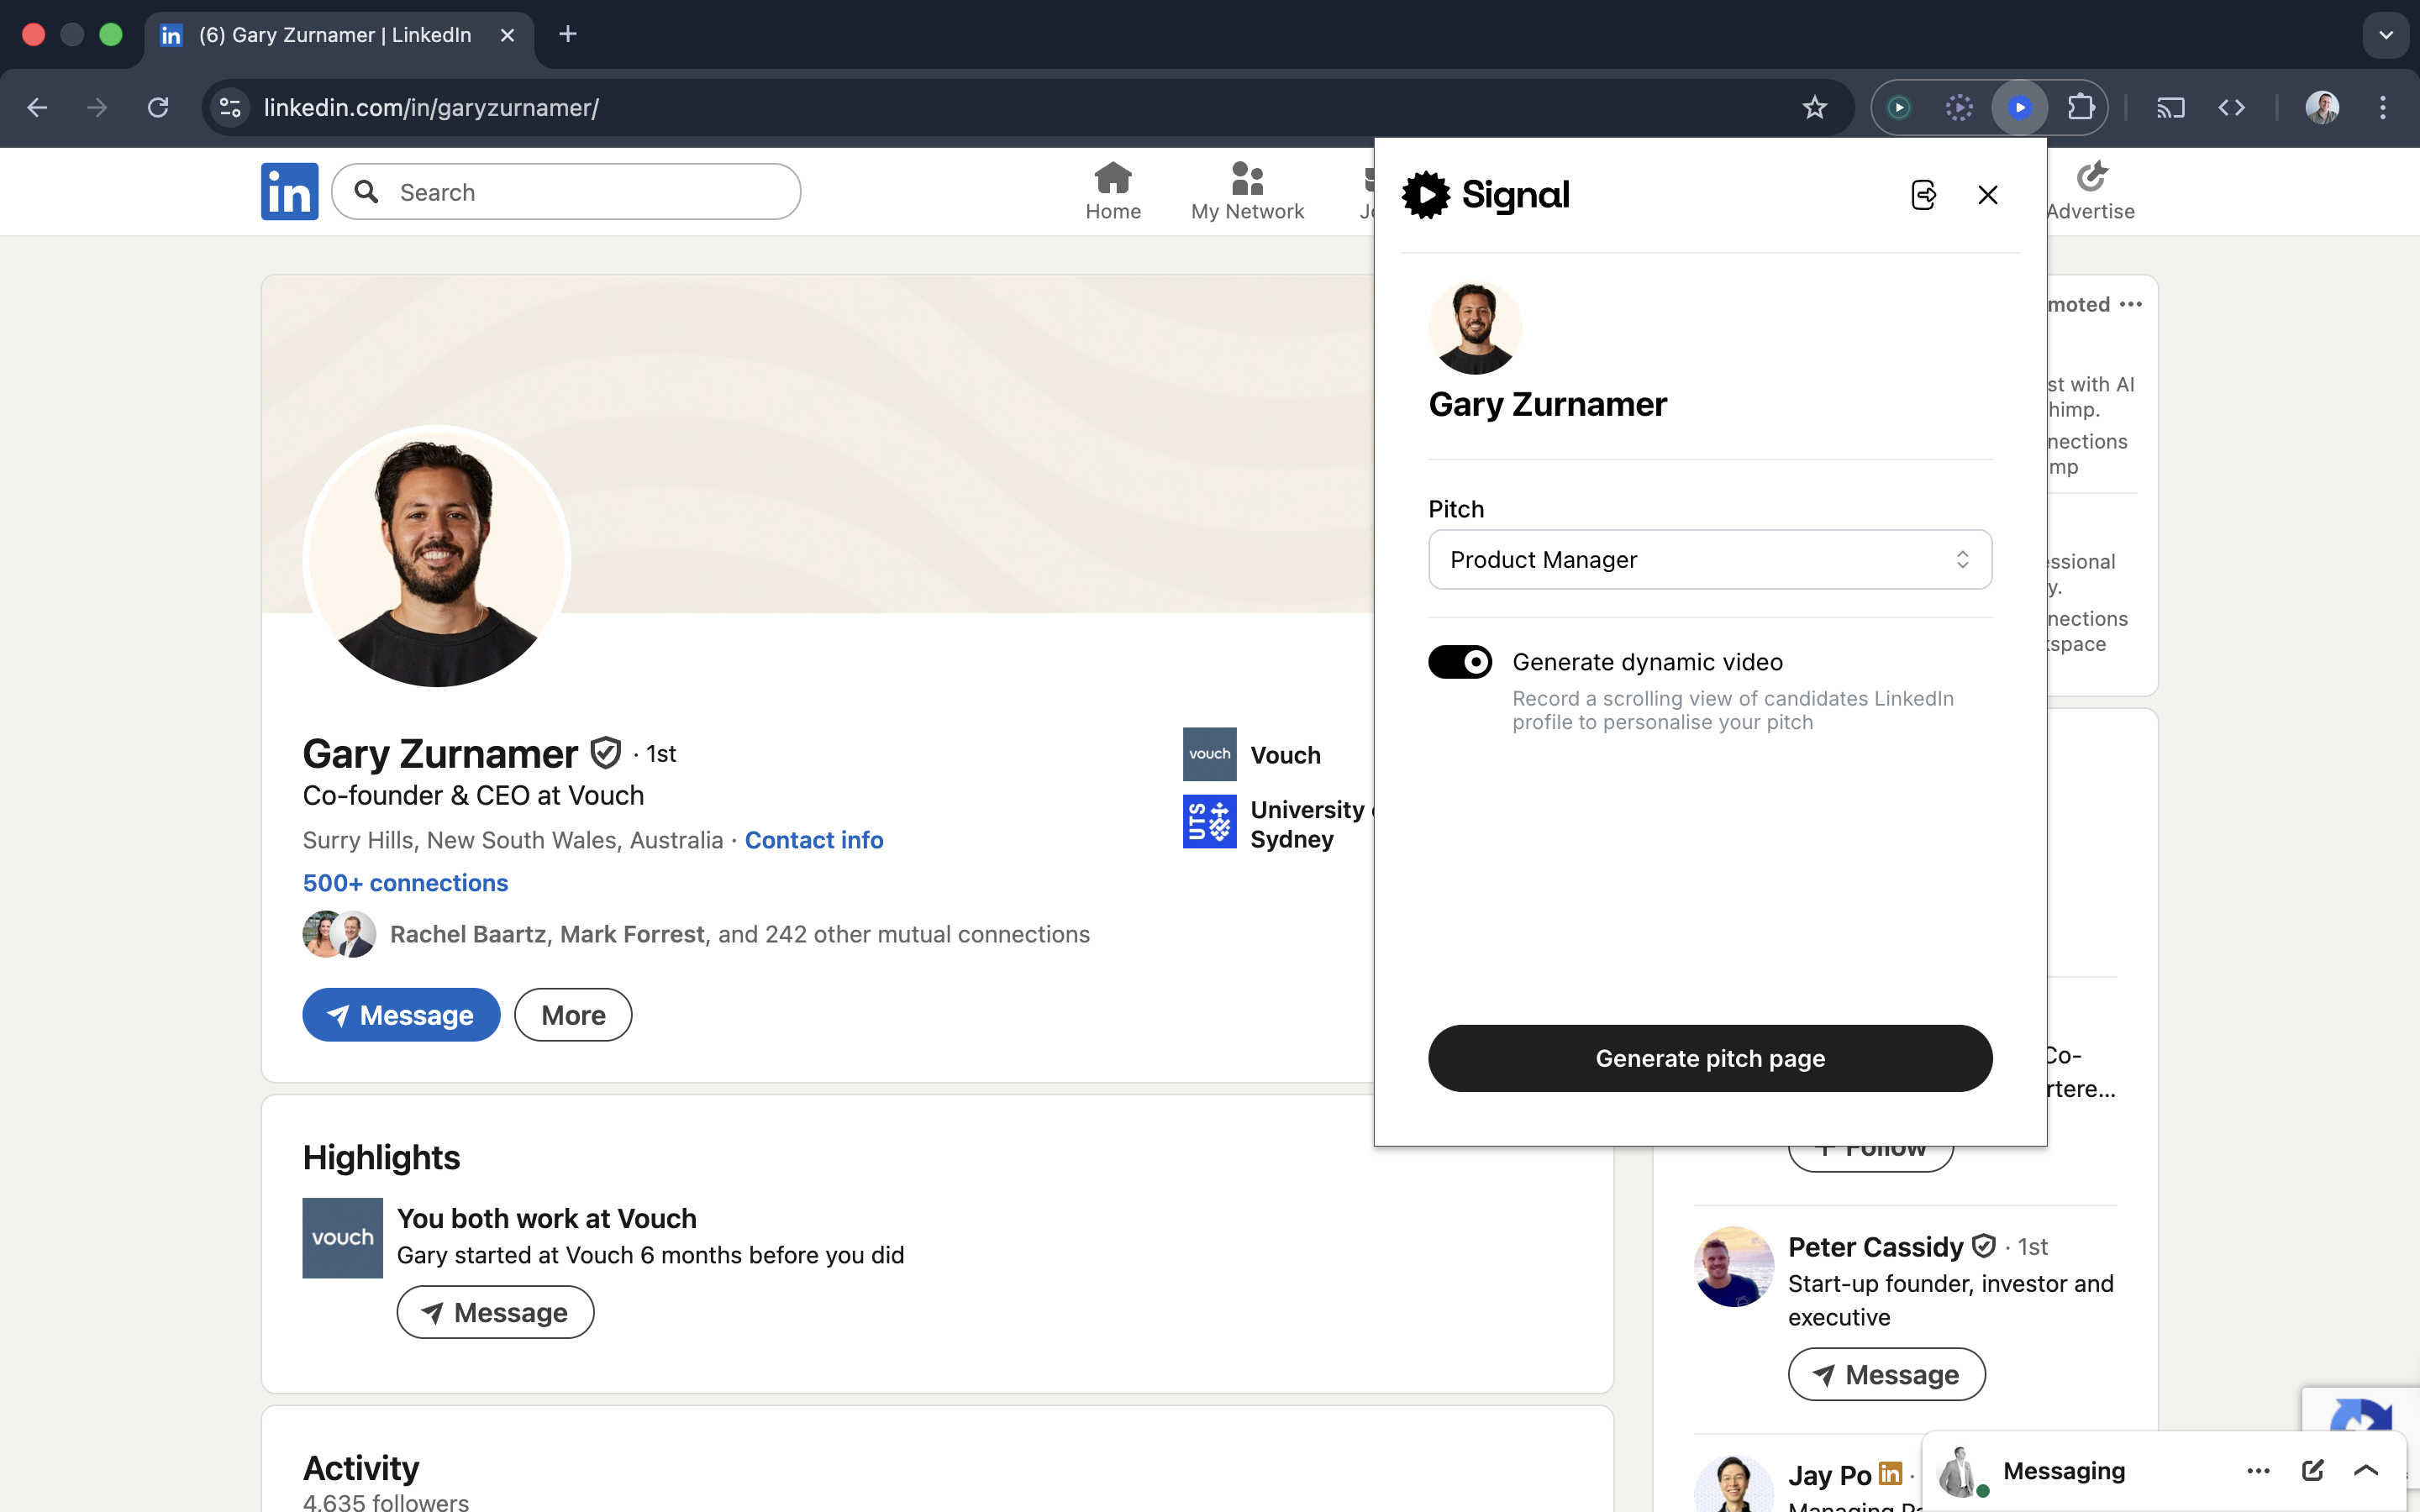Close the Signal extension panel
The image size is (2420, 1512).
coord(1987,195)
